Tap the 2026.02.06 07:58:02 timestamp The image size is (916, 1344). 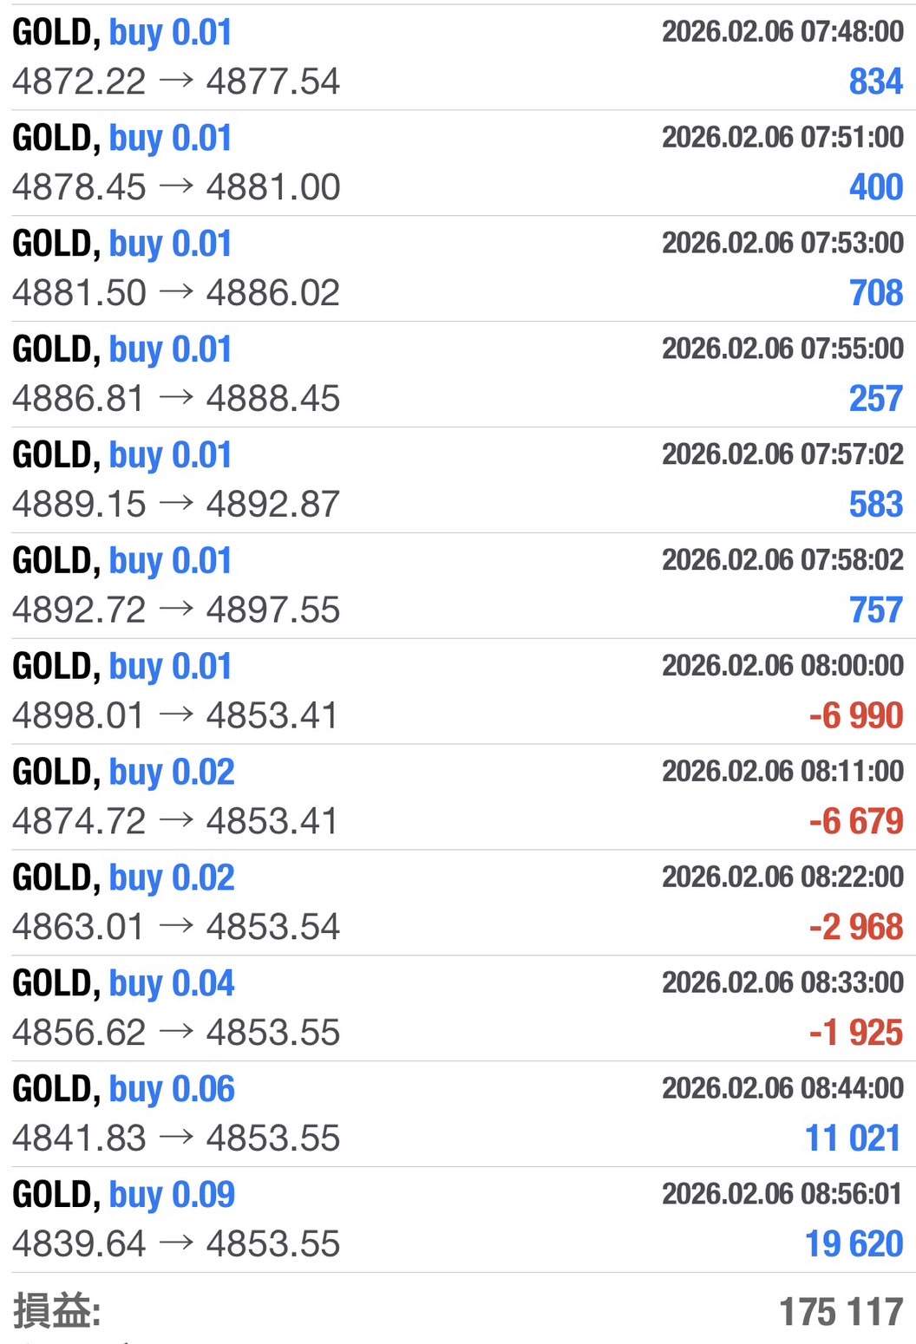[x=782, y=560]
